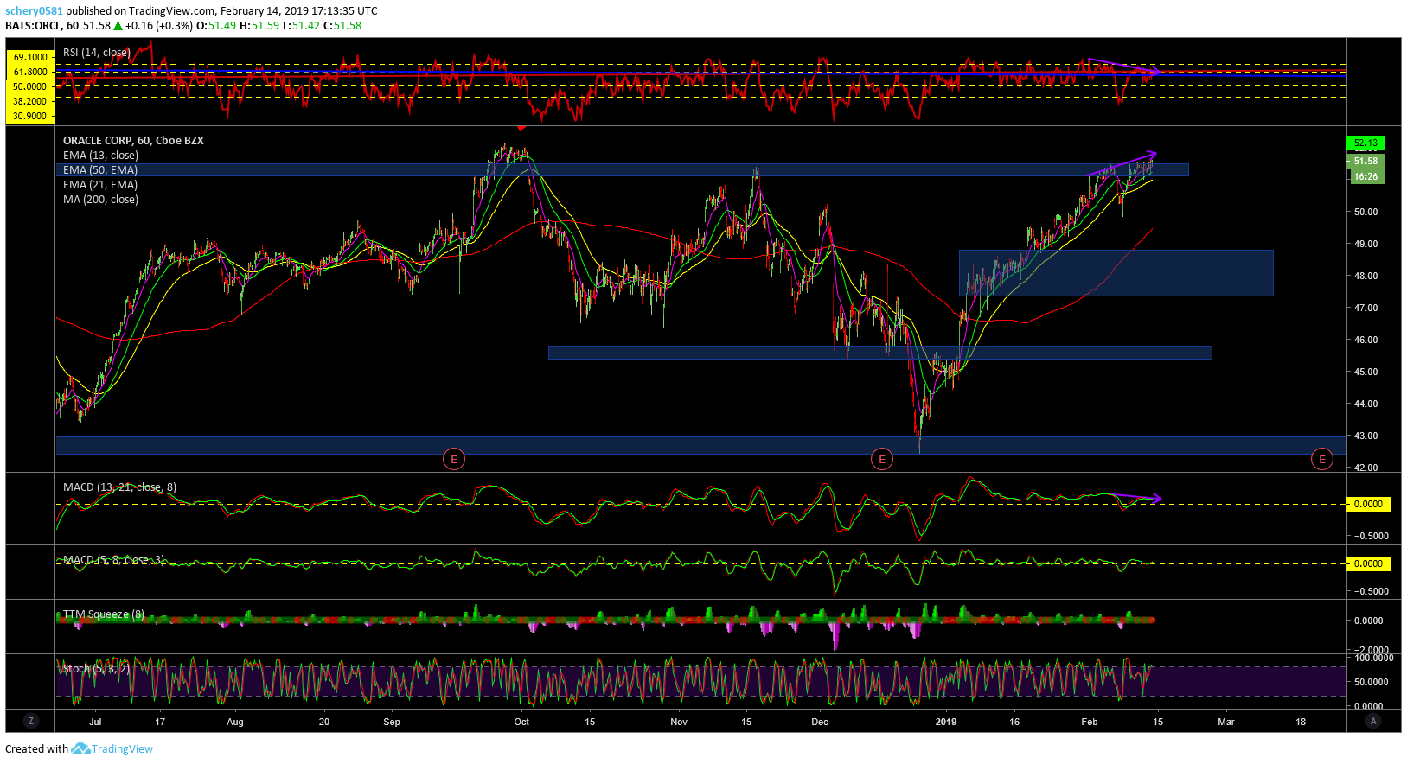The width and height of the screenshot is (1407, 764).
Task: Select the Stoch (5, 3, 2) indicator label
Action: [x=96, y=669]
